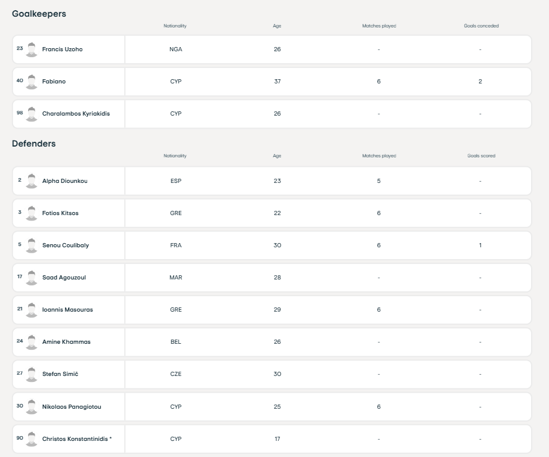The width and height of the screenshot is (549, 457).
Task: Click Senou Coulibaly's avatar icon
Action: pyautogui.click(x=32, y=245)
